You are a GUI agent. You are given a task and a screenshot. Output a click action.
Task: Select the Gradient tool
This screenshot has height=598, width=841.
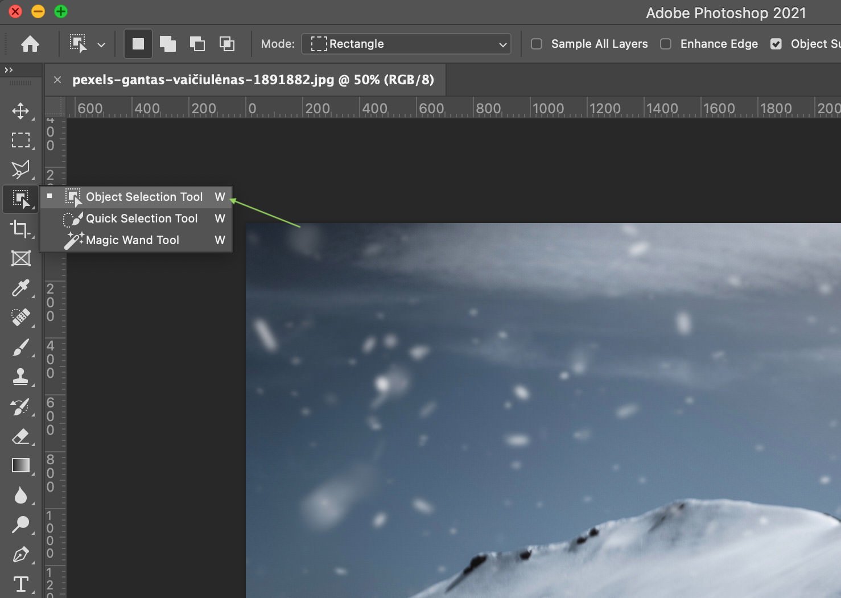21,465
